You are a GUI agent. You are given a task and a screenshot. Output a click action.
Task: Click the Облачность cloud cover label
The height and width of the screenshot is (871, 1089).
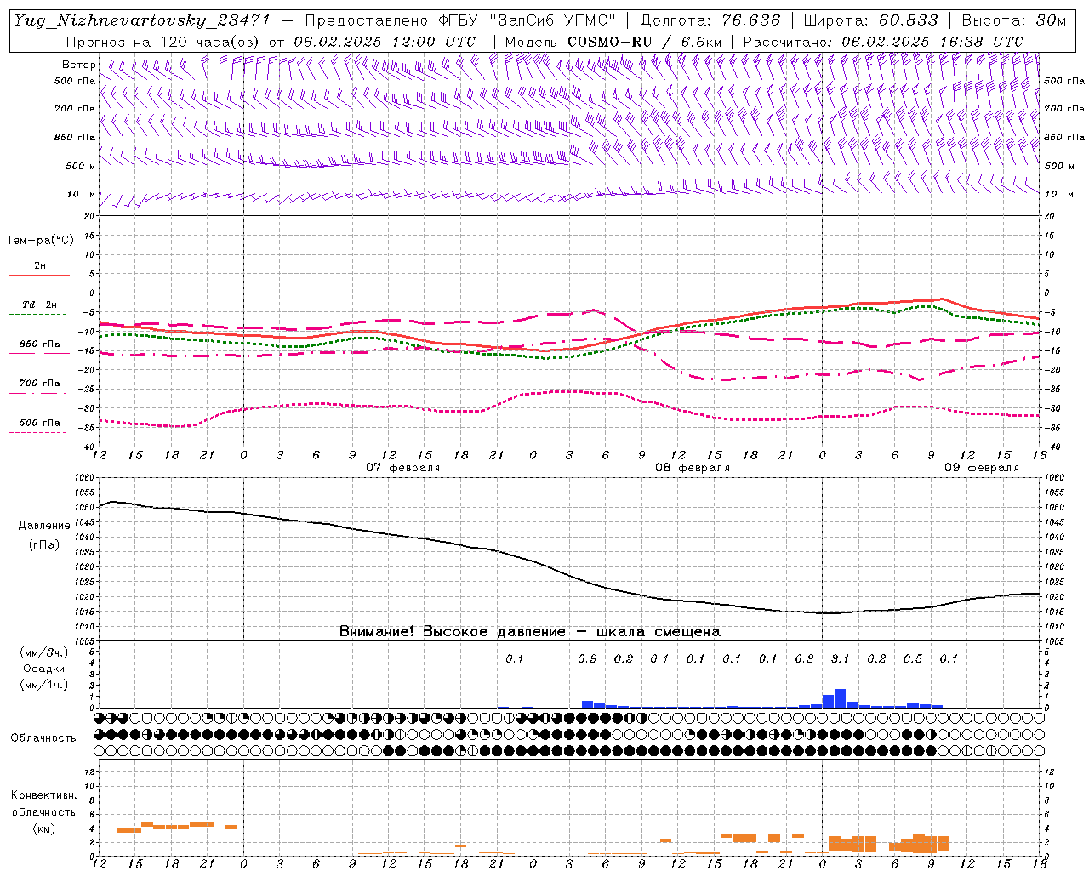pos(43,738)
